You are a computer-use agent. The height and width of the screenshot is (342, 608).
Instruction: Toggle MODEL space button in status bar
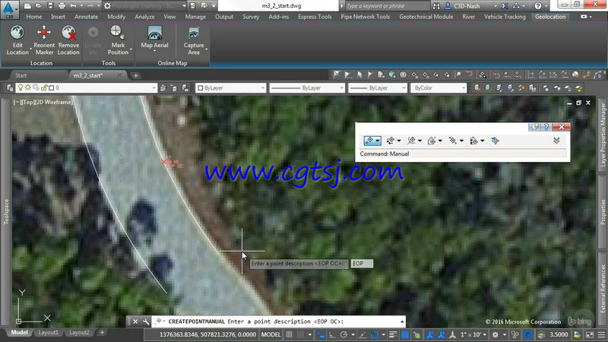271,334
